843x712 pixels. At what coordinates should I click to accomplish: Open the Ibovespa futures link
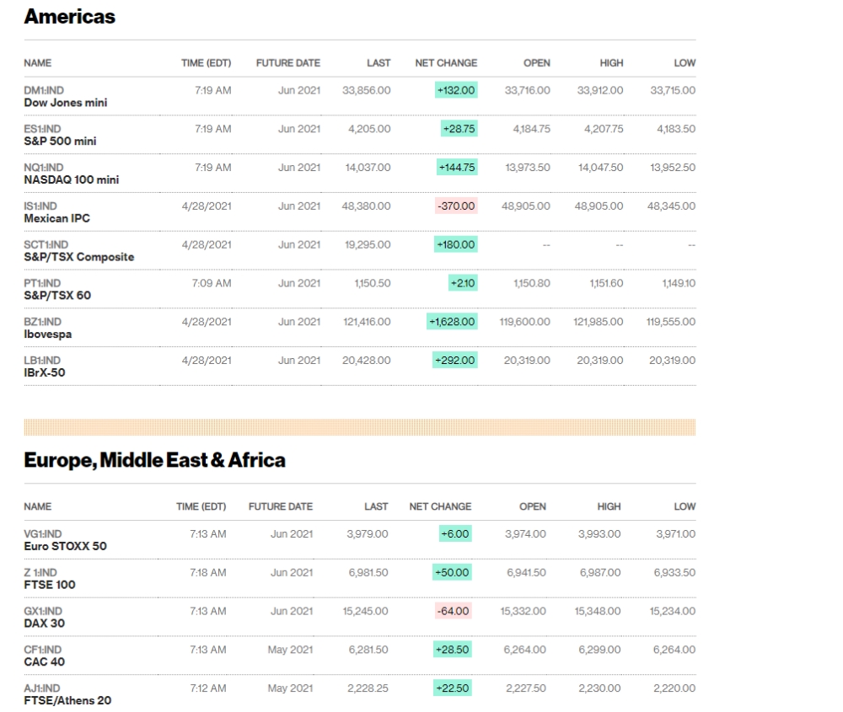(x=47, y=335)
